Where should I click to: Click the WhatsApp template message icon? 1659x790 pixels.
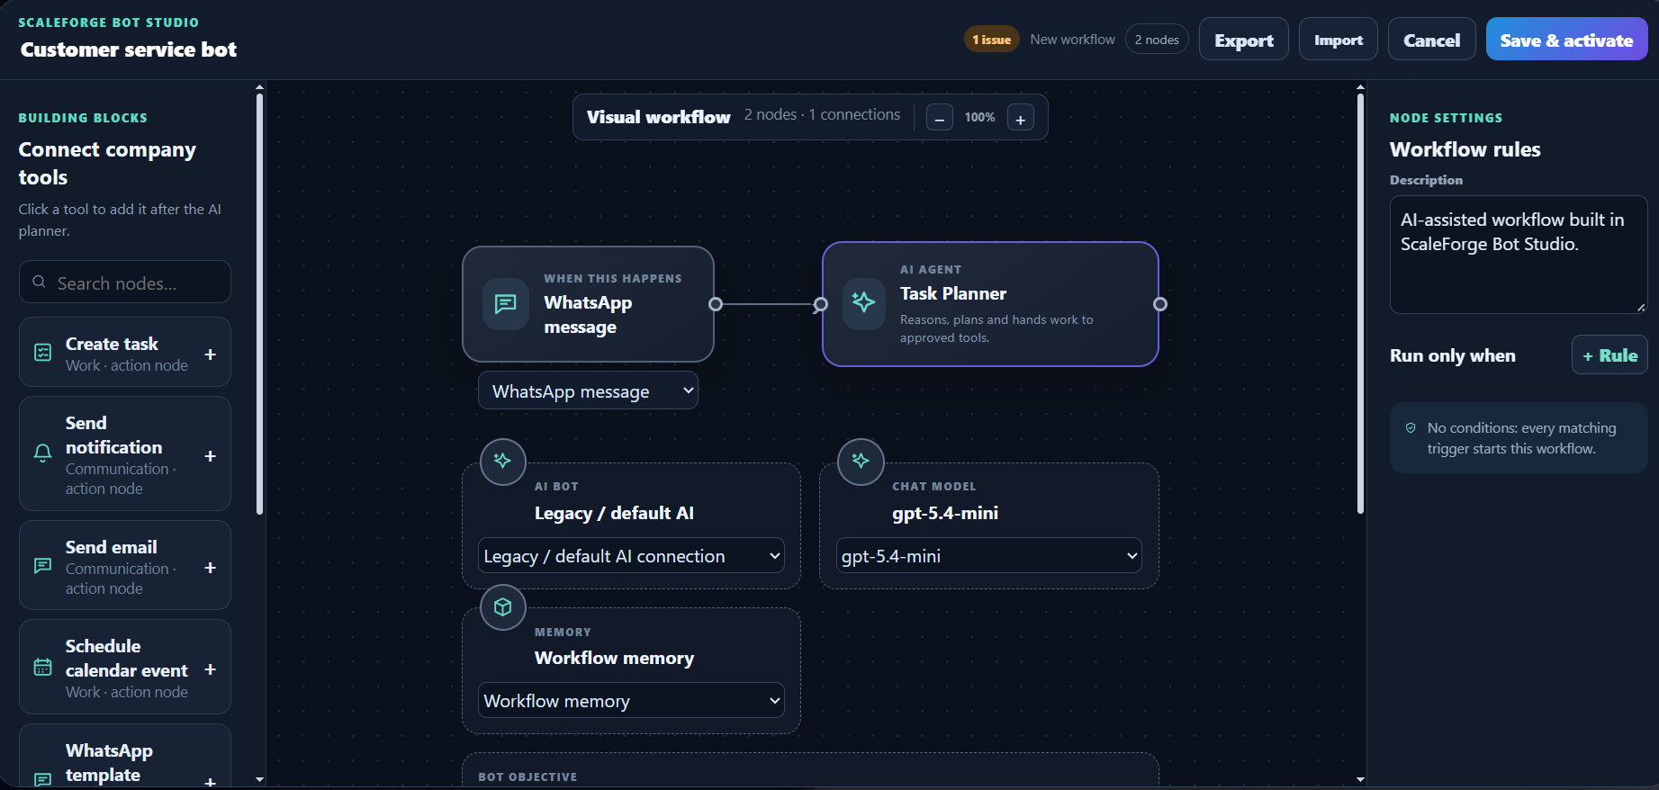point(42,779)
